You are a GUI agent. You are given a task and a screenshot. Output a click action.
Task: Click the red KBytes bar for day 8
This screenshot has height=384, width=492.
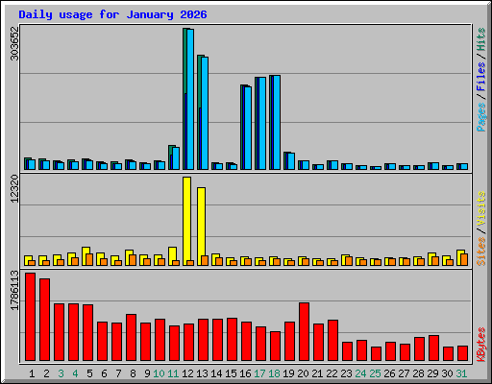pos(132,337)
